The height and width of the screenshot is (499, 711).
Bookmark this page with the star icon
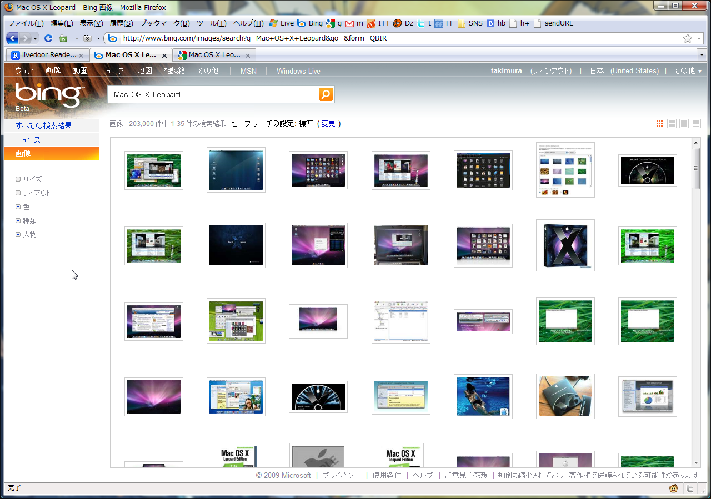(688, 38)
